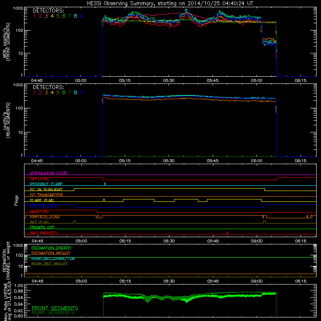Select detector 6 in front segments legend
Screen dimensions: 321x321
[64, 16]
